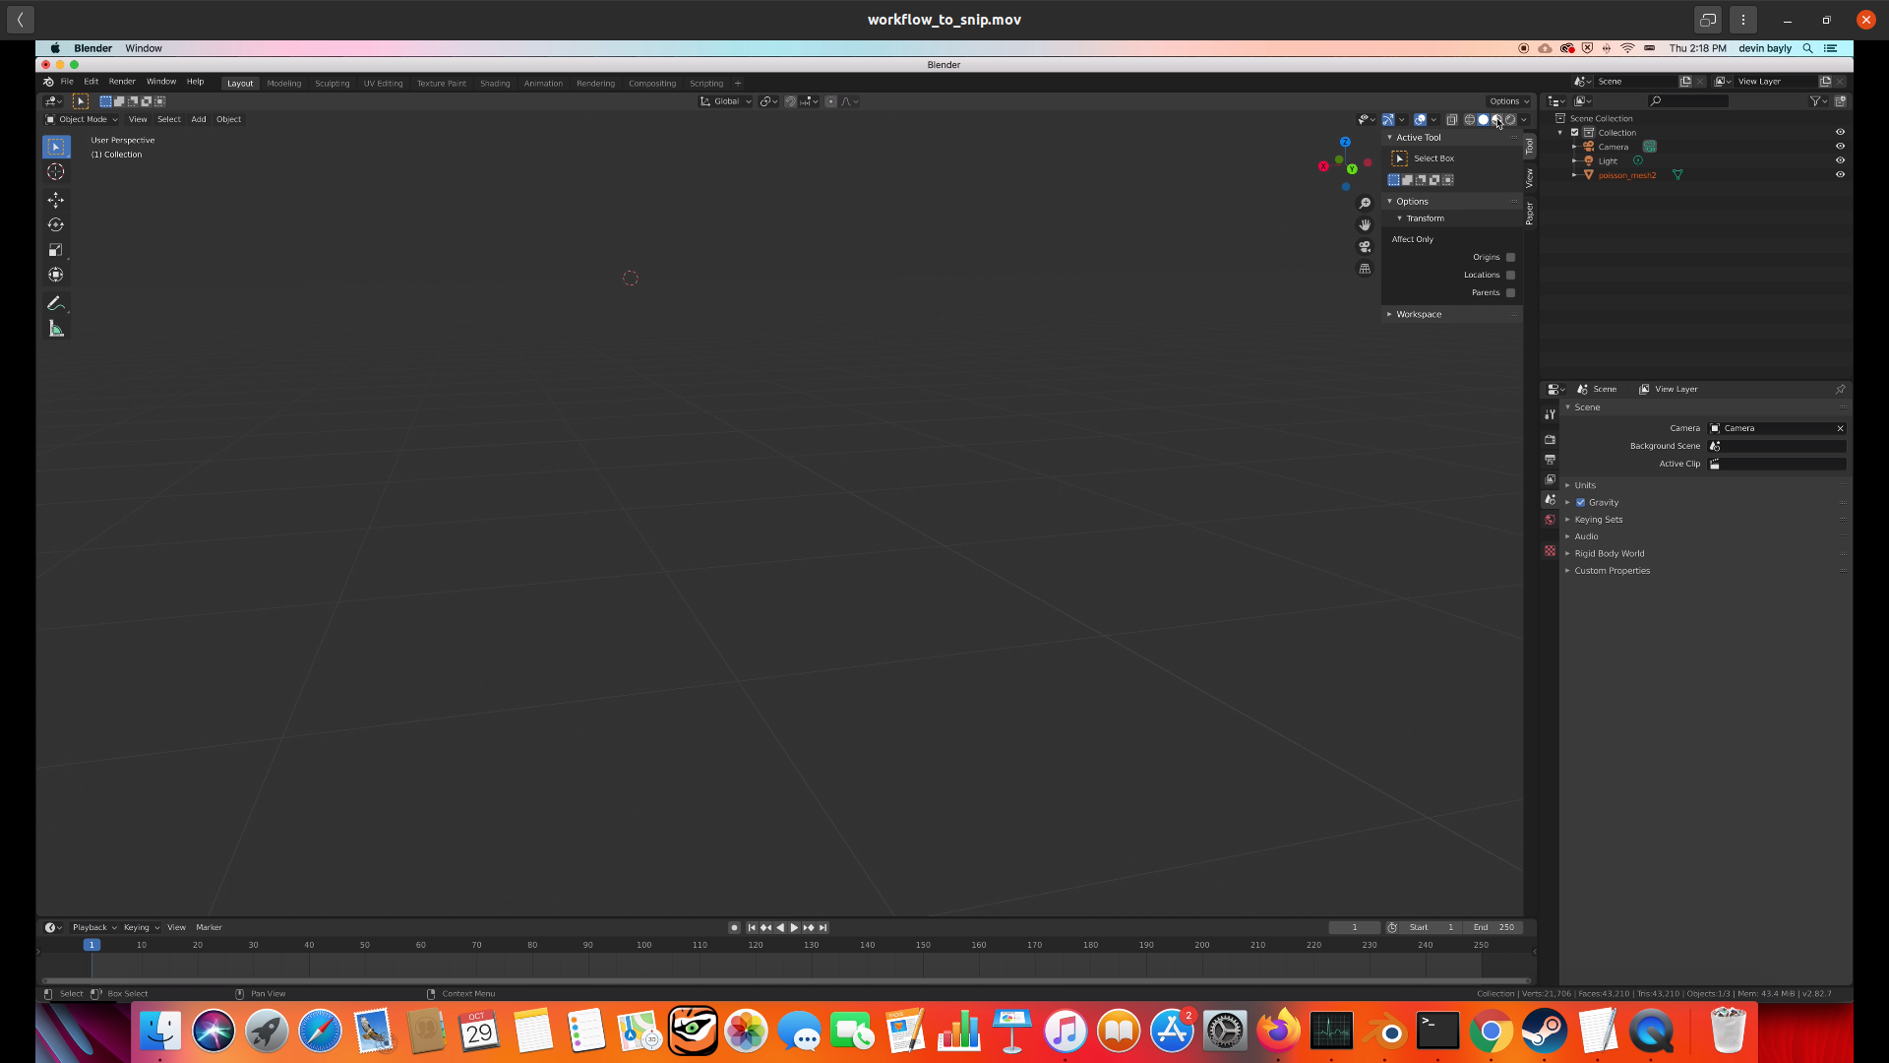Jump to the timeline start frame

pos(752,927)
